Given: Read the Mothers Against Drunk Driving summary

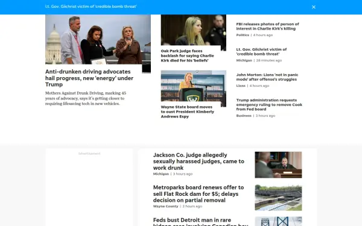Looking at the screenshot, I should 86,98.
